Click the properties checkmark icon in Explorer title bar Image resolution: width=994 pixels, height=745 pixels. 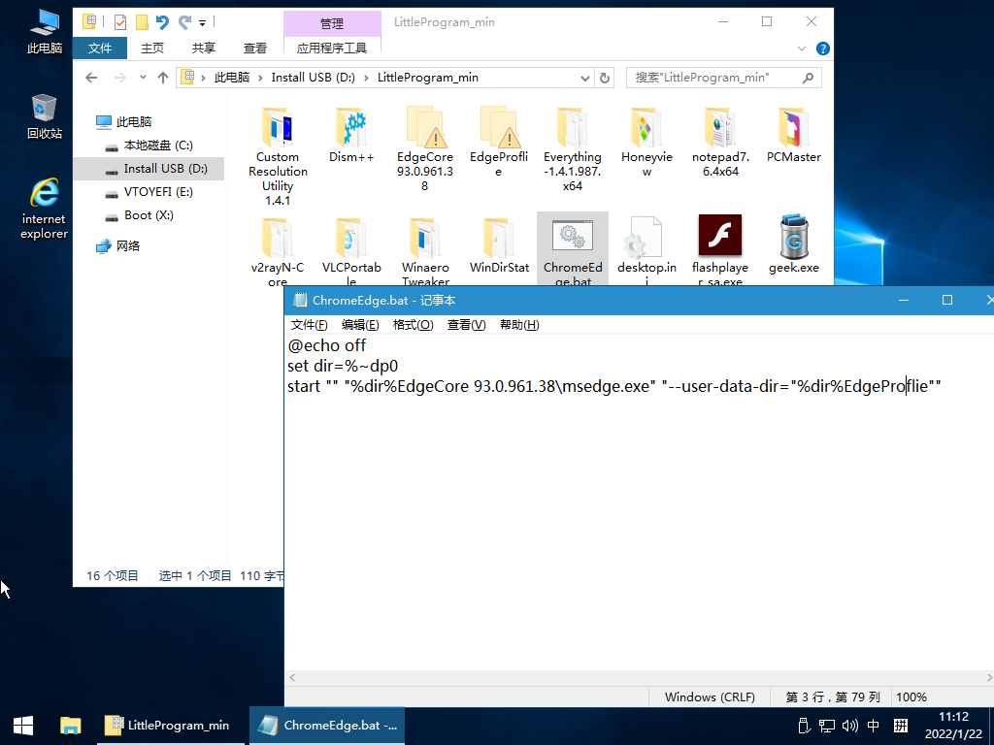[x=119, y=23]
